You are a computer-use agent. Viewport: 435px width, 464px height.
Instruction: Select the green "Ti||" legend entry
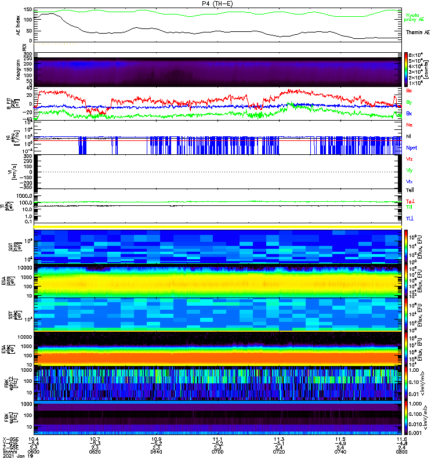coord(409,207)
